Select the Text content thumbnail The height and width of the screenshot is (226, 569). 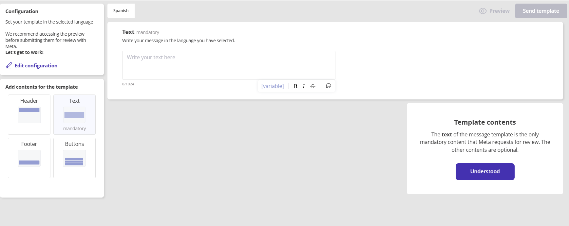74,114
